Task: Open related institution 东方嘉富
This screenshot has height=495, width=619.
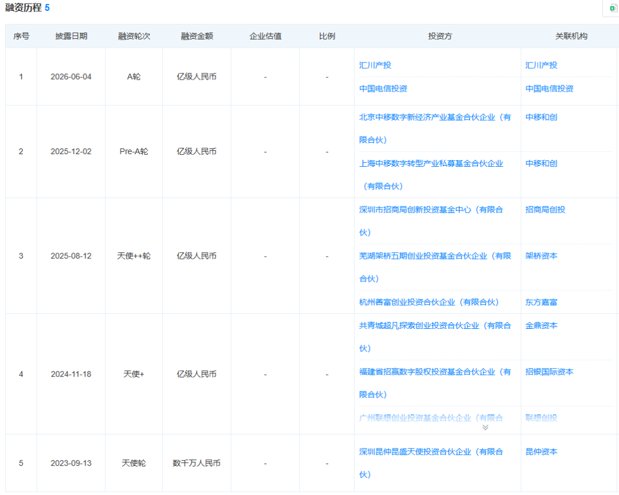Action: click(x=541, y=302)
